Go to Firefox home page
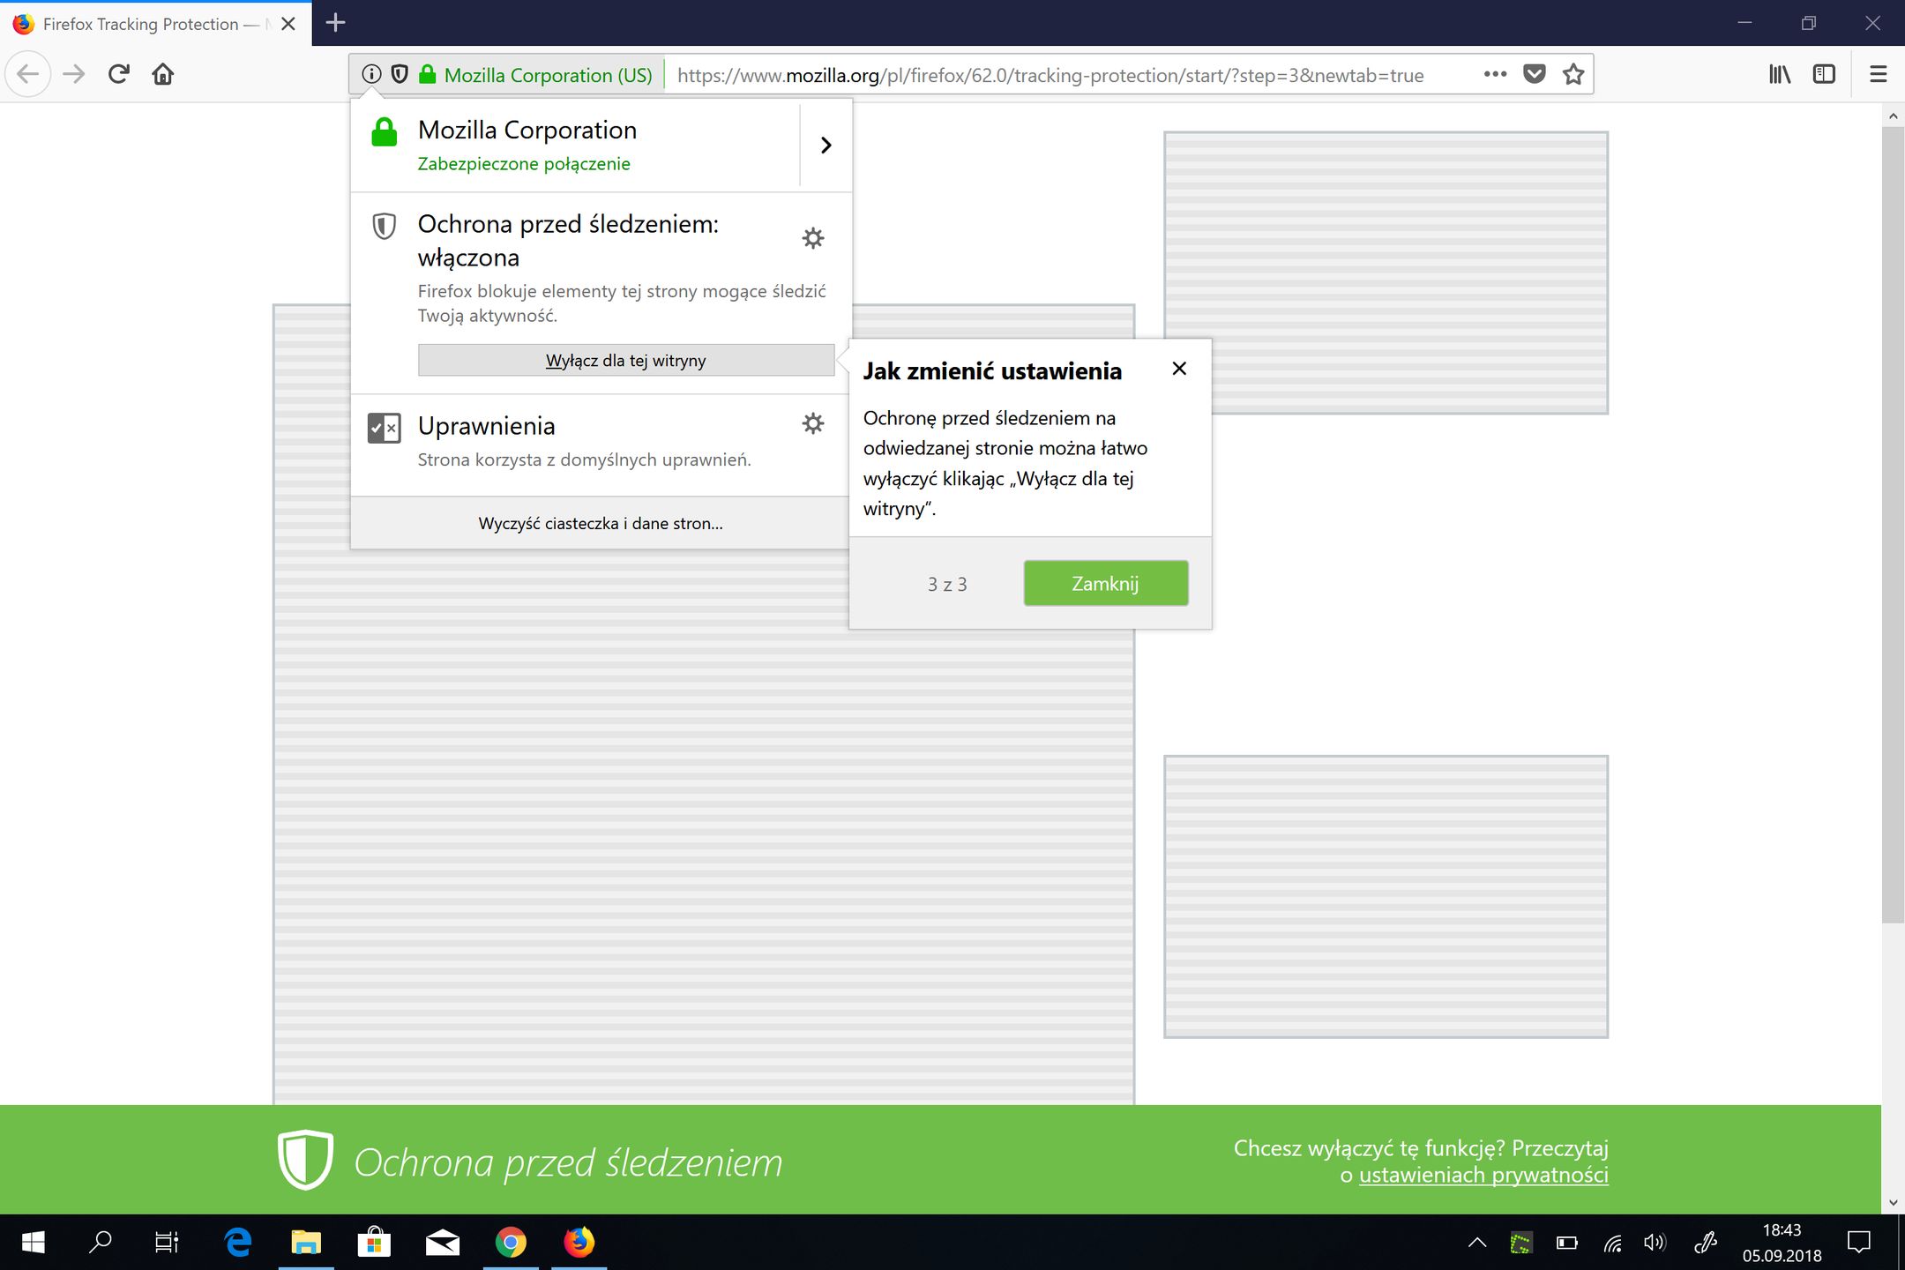Viewport: 1905px width, 1270px height. point(163,74)
